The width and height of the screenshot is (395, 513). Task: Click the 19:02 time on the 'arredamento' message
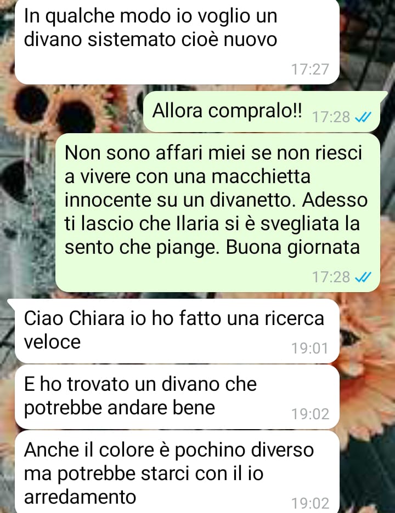(310, 503)
